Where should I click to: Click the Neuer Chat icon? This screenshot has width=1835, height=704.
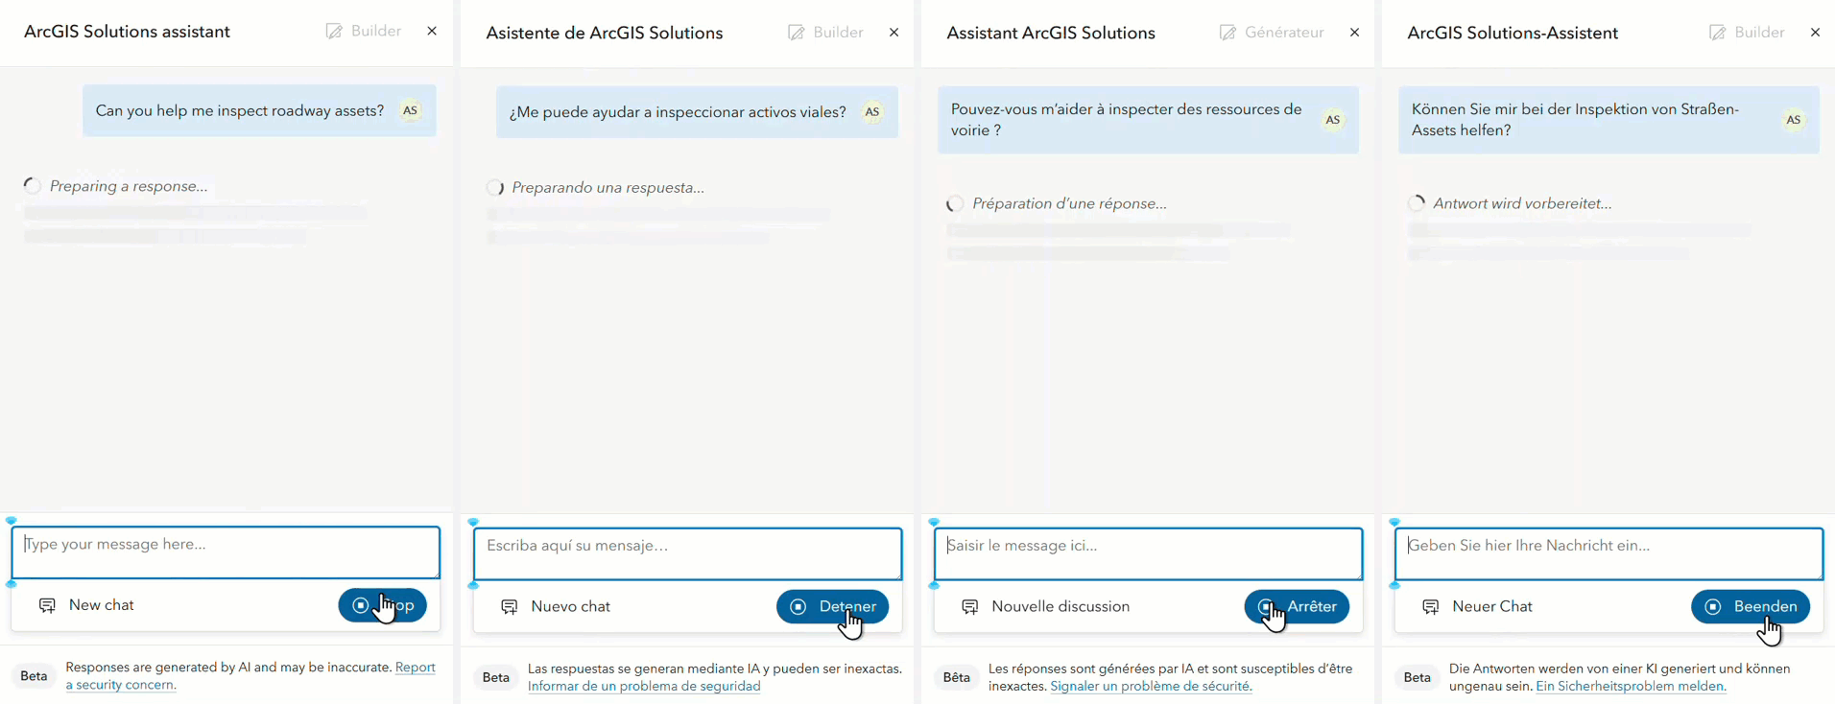tap(1431, 606)
